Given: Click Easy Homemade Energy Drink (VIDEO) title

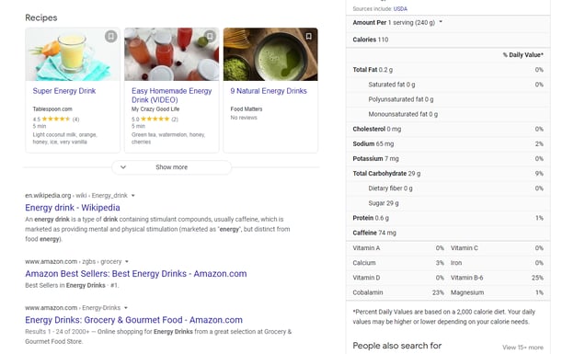Looking at the screenshot, I should (x=172, y=96).
